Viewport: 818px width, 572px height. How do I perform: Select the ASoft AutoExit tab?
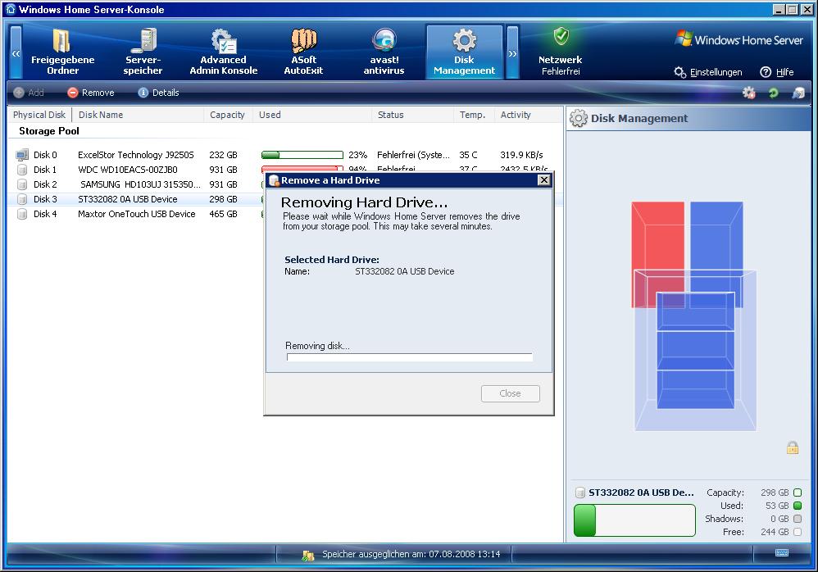(303, 52)
